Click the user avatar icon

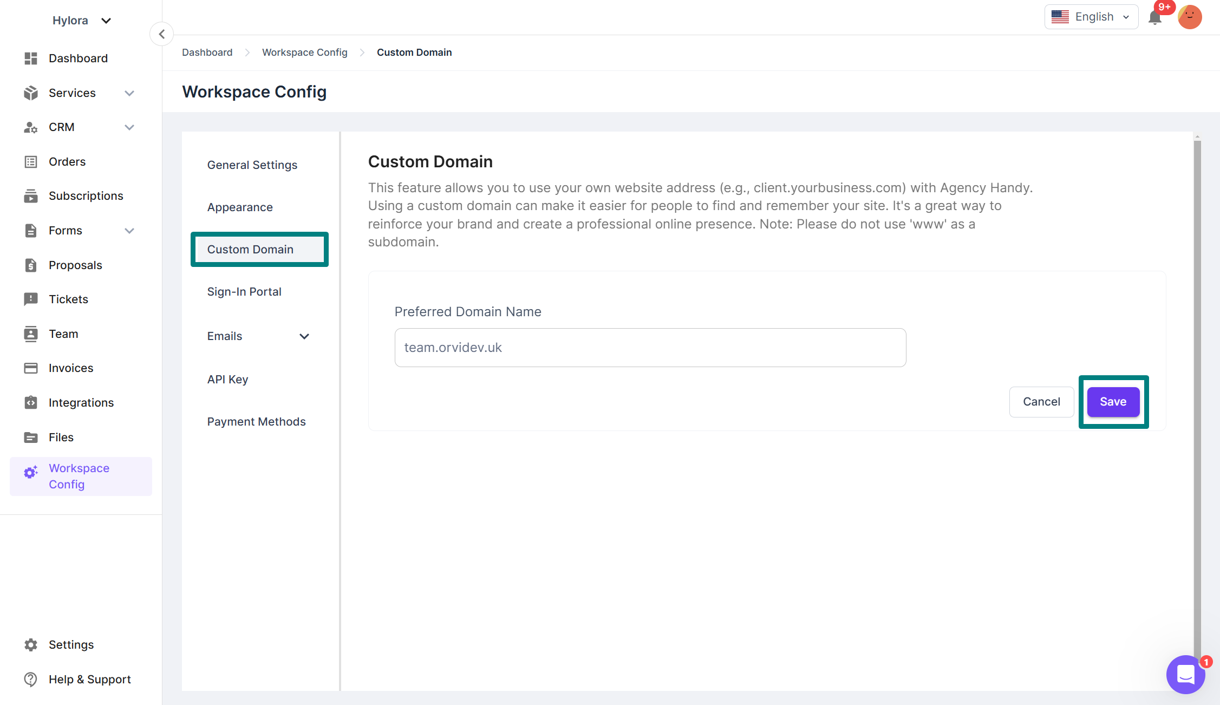[1190, 17]
